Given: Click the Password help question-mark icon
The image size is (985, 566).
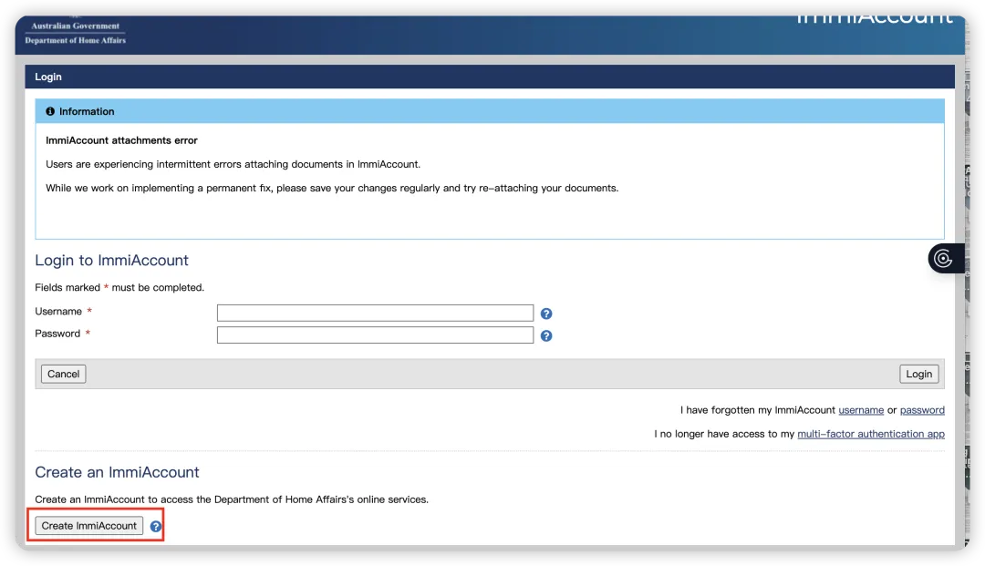Looking at the screenshot, I should coord(546,335).
